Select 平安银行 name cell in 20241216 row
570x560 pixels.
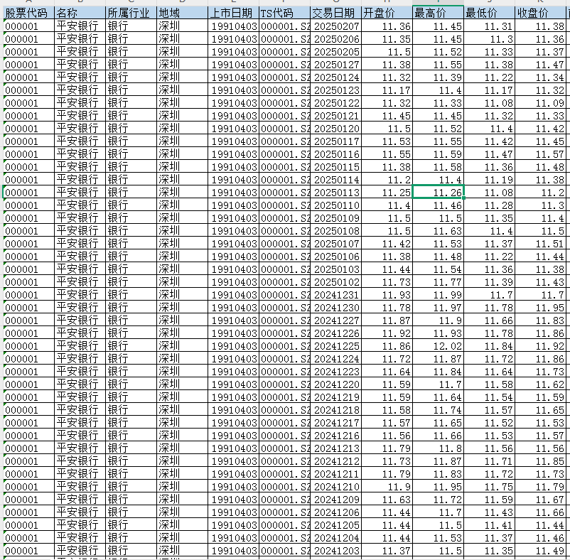pyautogui.click(x=80, y=436)
